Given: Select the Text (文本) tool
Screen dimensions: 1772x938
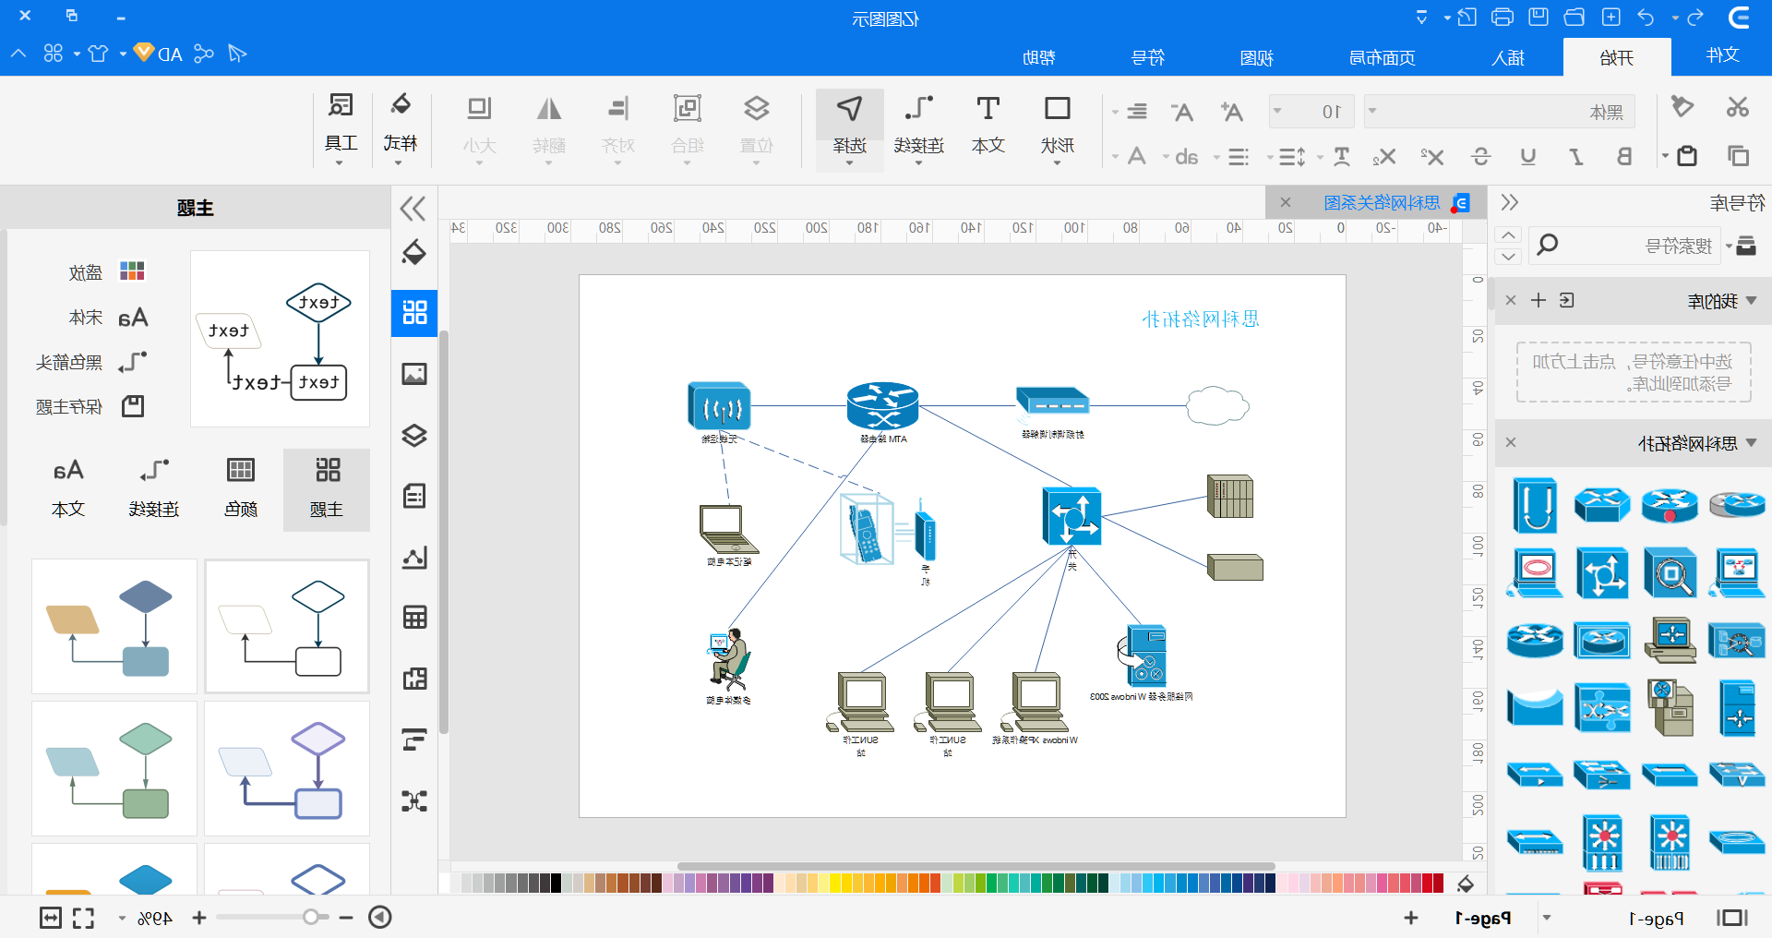Looking at the screenshot, I should 988,126.
